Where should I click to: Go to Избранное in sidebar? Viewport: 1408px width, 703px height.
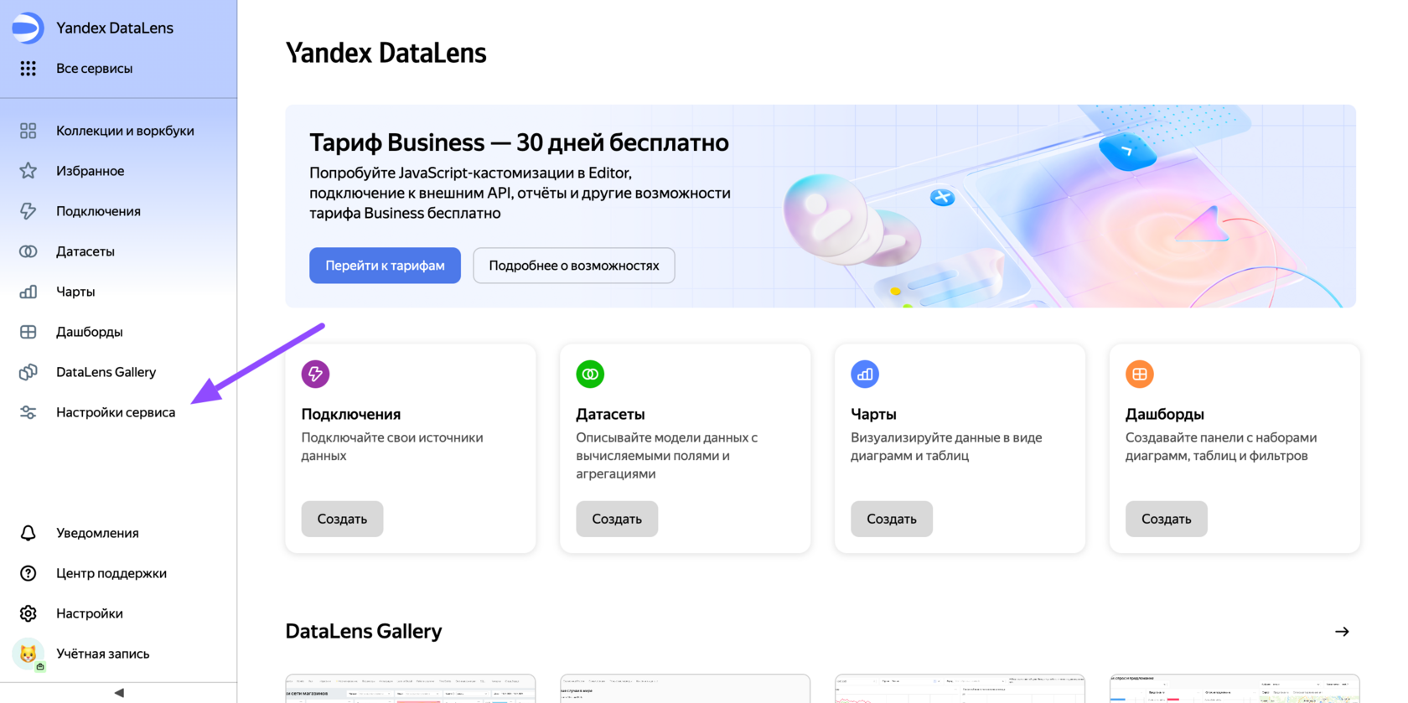90,171
